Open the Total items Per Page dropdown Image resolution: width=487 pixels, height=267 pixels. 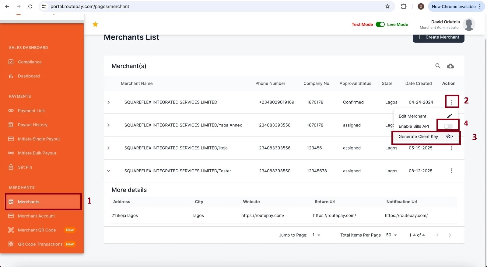click(x=391, y=235)
